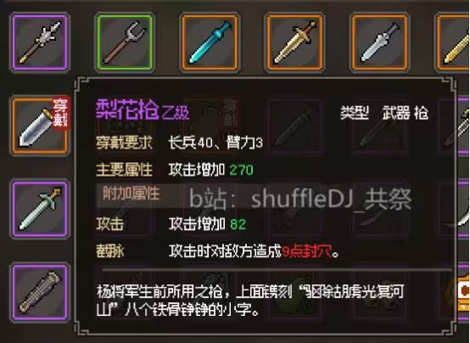Pick the dark ribbed staff item

click(40, 293)
